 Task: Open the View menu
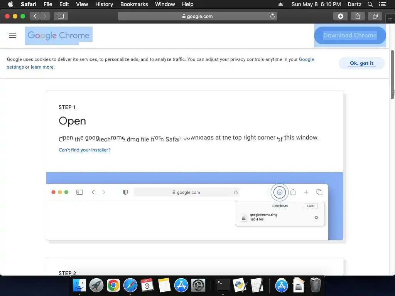pos(82,4)
